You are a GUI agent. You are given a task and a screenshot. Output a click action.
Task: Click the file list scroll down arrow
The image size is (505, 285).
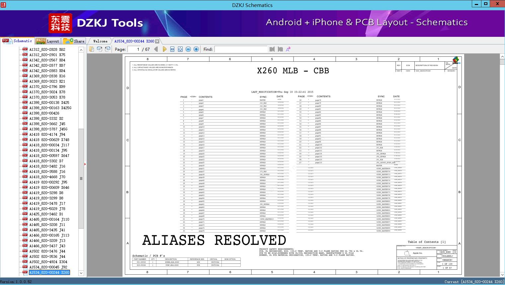click(x=81, y=273)
